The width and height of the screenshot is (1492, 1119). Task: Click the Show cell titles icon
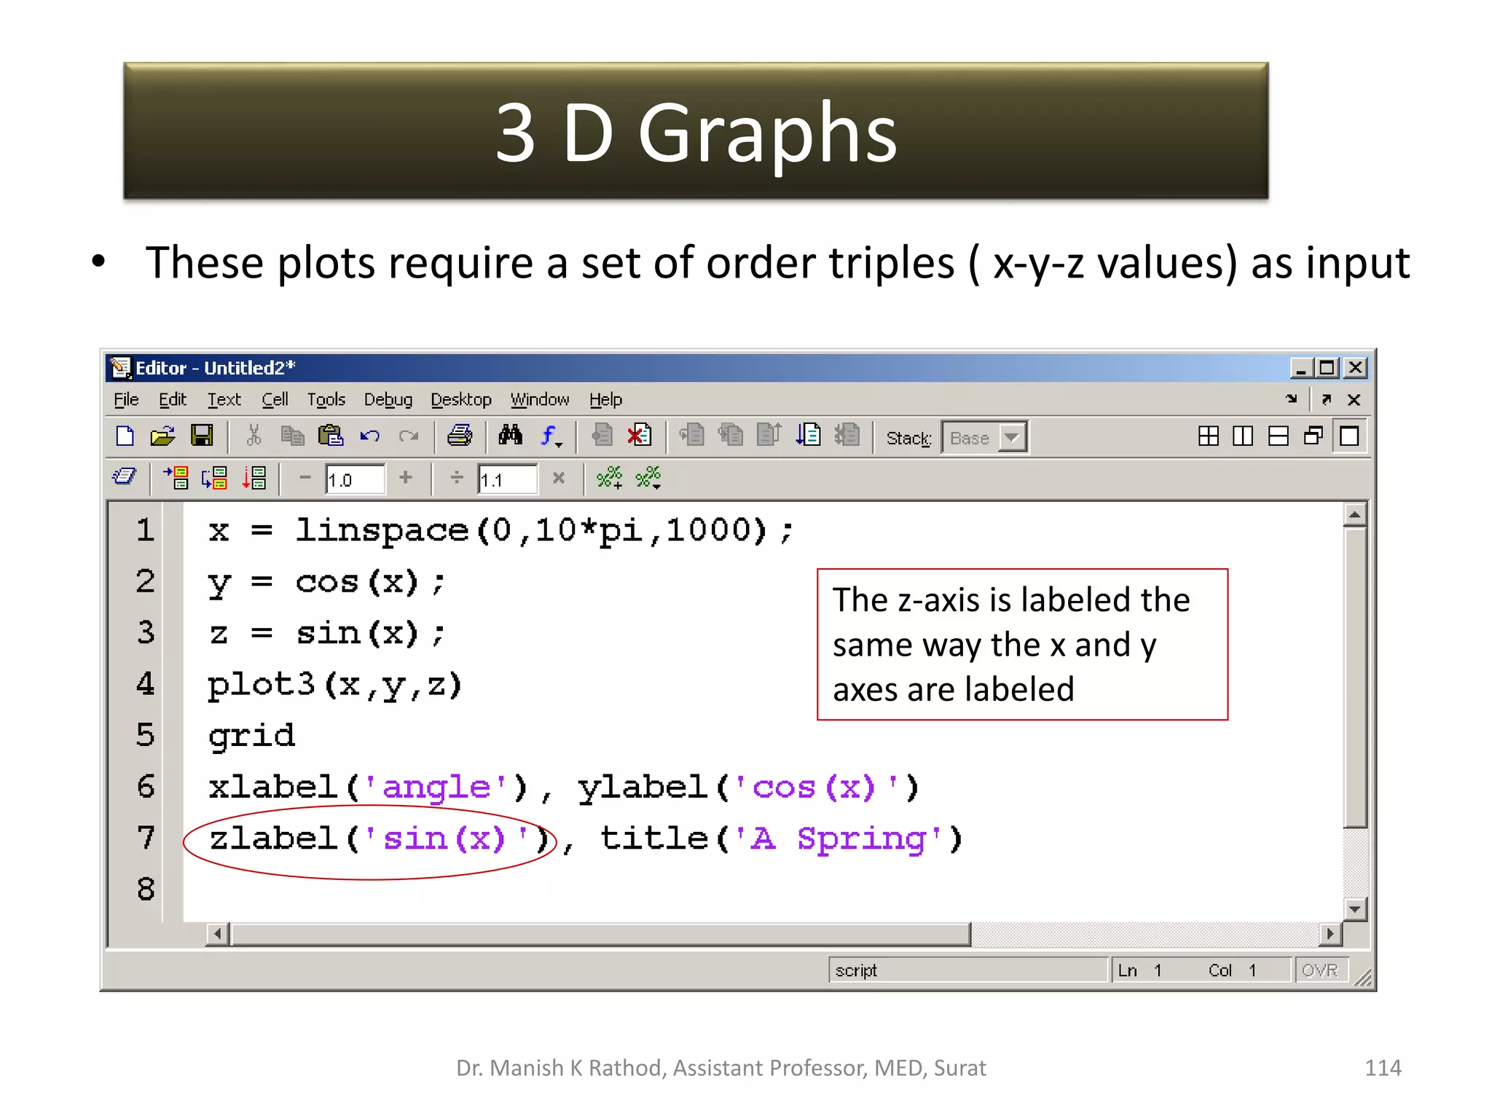tap(125, 477)
